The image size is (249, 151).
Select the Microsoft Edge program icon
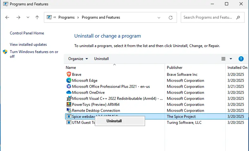[69, 81]
